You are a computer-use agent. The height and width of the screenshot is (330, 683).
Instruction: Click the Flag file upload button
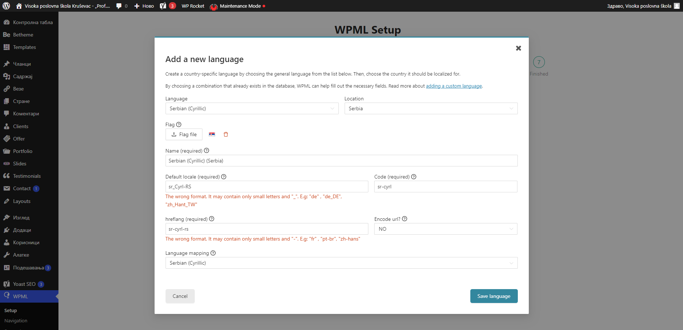[184, 134]
